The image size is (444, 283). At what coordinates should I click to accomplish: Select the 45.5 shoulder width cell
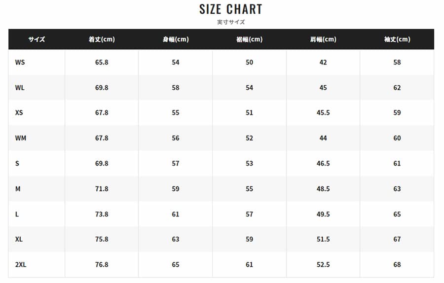(323, 113)
